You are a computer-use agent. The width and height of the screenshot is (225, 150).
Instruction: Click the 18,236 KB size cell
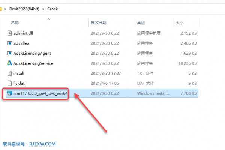coord(188,63)
